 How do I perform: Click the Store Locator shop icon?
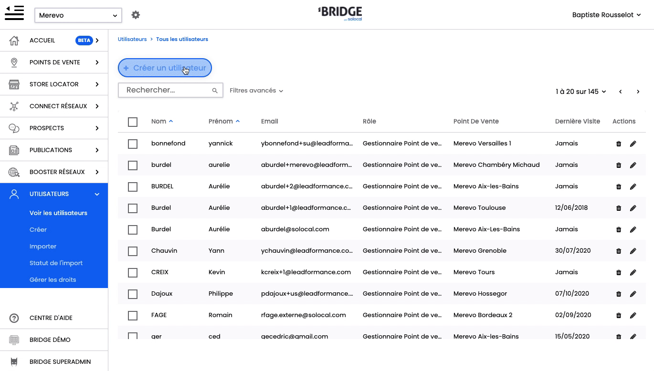tap(14, 84)
